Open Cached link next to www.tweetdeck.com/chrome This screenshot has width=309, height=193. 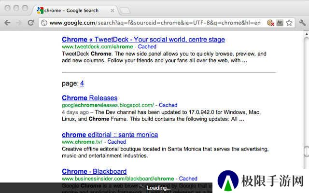point(147,47)
